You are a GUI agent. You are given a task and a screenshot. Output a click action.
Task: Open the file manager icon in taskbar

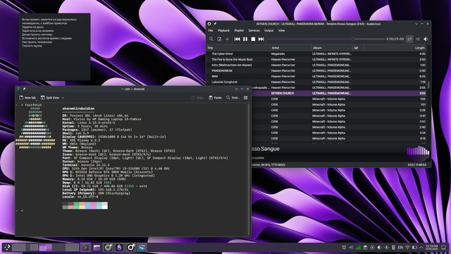(97, 247)
